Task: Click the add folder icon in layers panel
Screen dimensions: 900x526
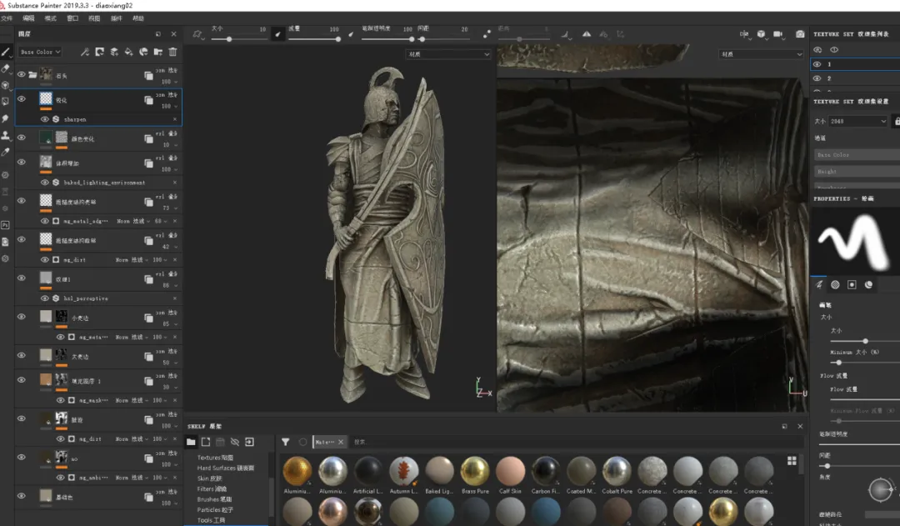Action: [158, 52]
